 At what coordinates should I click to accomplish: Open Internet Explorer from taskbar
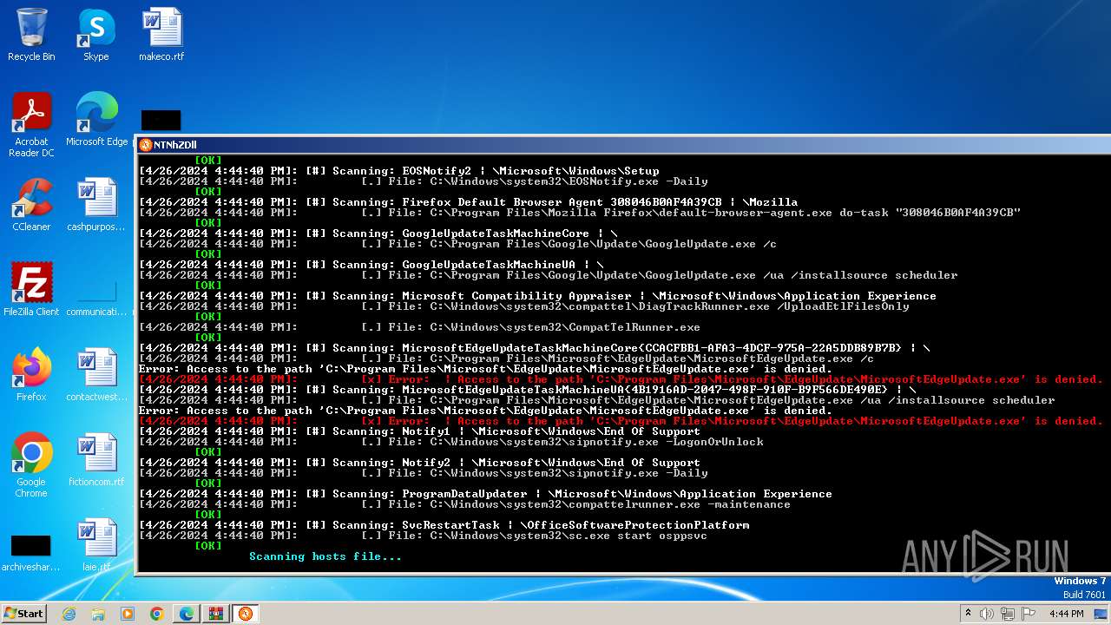(x=69, y=614)
